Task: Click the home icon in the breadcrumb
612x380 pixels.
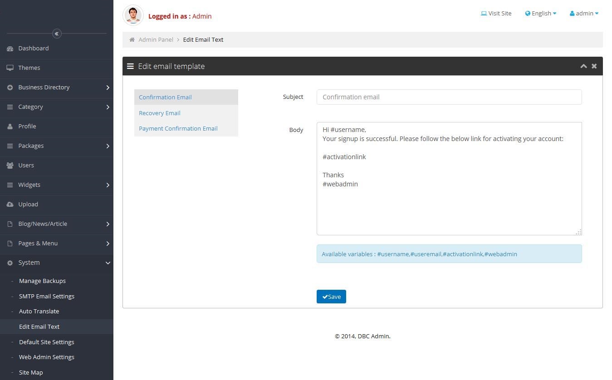Action: (132, 40)
